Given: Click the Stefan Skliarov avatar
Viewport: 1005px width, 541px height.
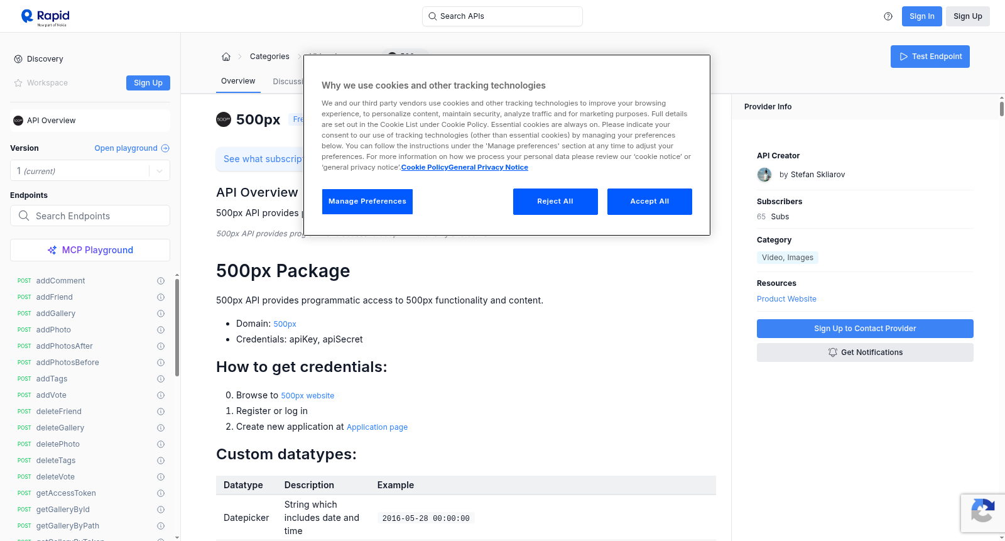Looking at the screenshot, I should 764,175.
